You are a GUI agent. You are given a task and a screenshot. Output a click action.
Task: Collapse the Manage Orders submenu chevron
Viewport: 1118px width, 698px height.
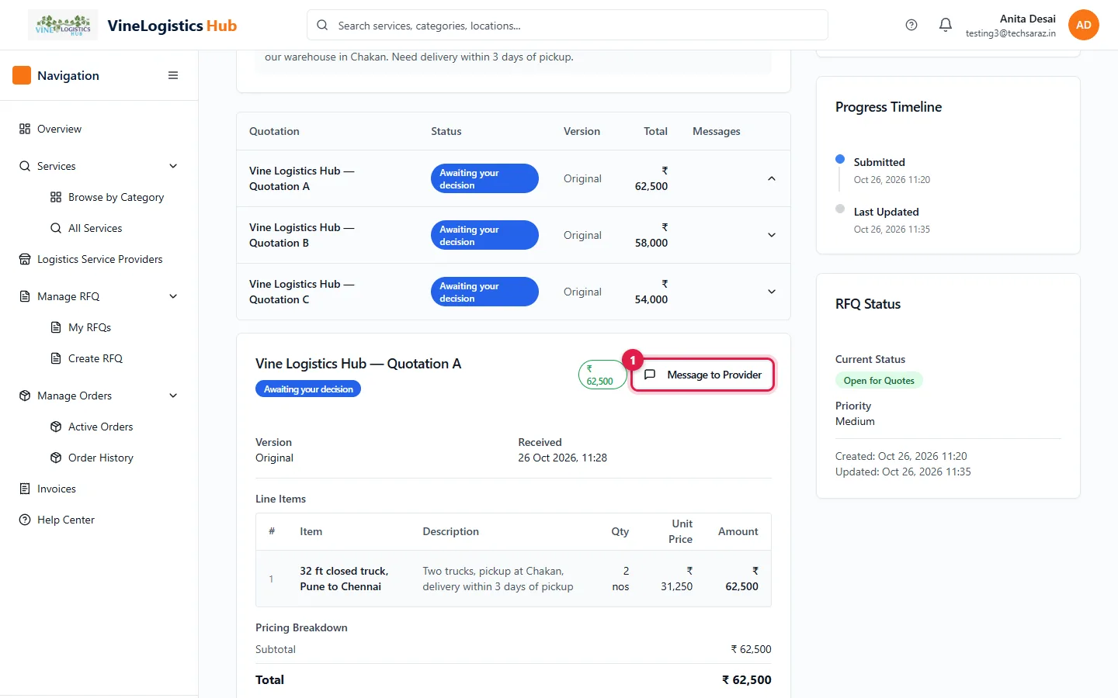pyautogui.click(x=173, y=396)
